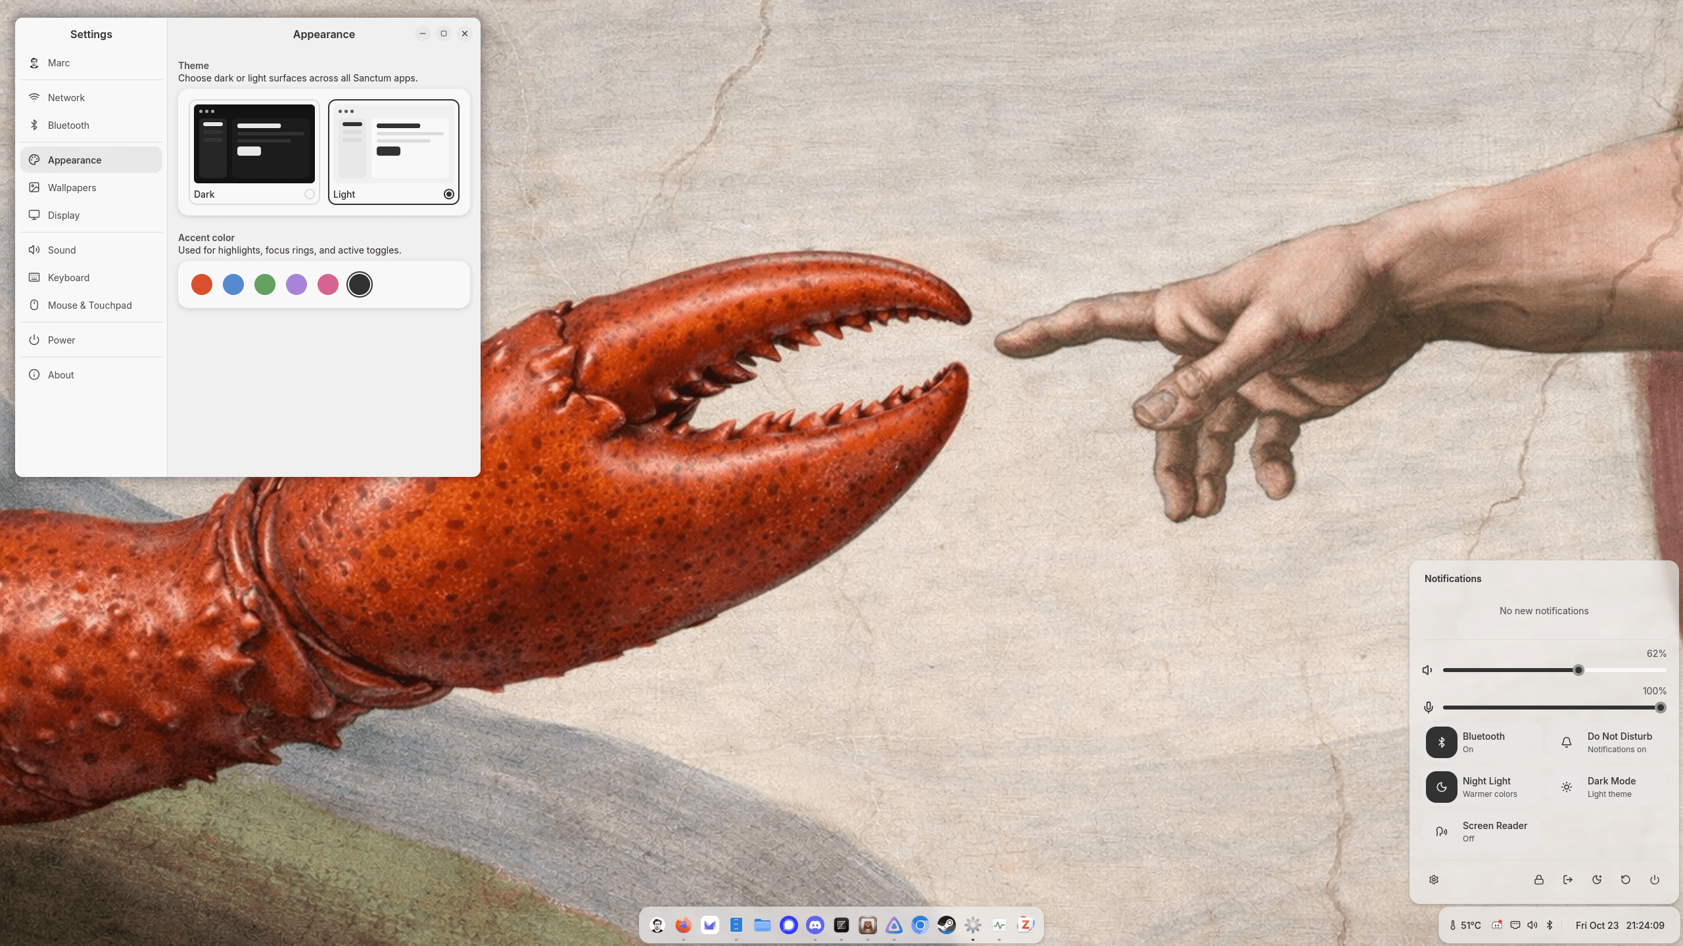The image size is (1683, 946).
Task: Select the Light theme radio button
Action: tap(448, 194)
